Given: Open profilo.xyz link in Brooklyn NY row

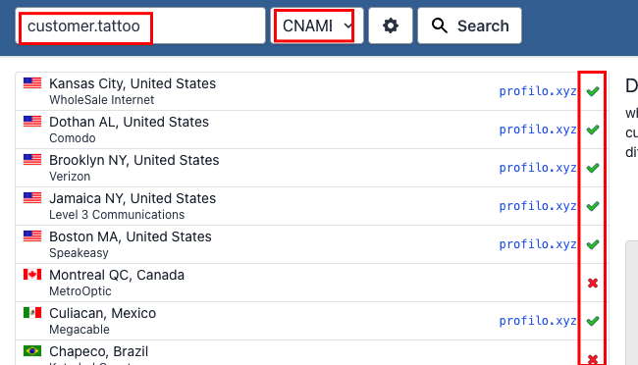Looking at the screenshot, I should click(x=538, y=168).
